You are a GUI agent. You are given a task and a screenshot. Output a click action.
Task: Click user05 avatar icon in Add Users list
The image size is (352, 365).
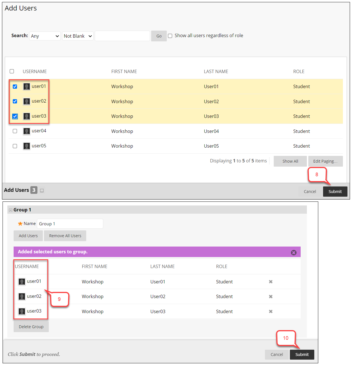click(27, 146)
